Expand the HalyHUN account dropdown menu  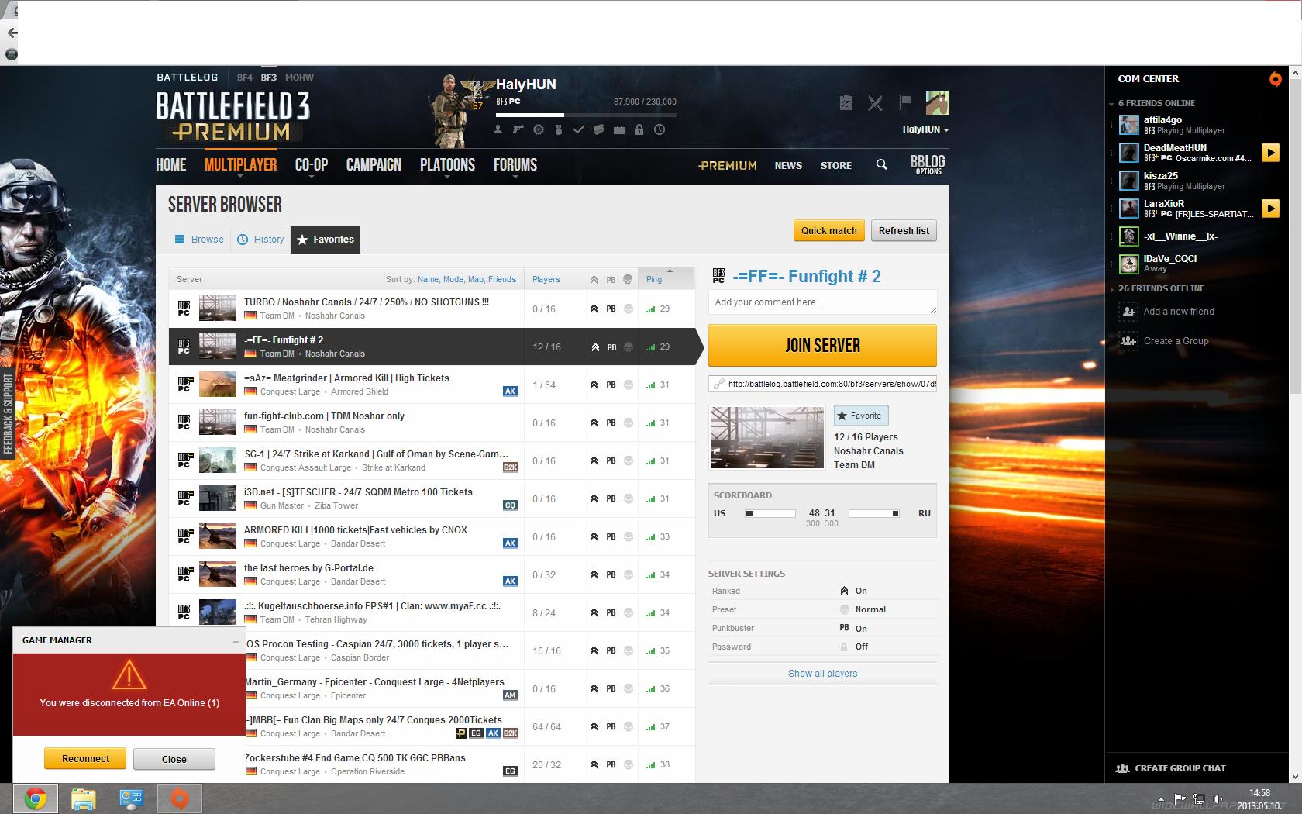click(925, 129)
